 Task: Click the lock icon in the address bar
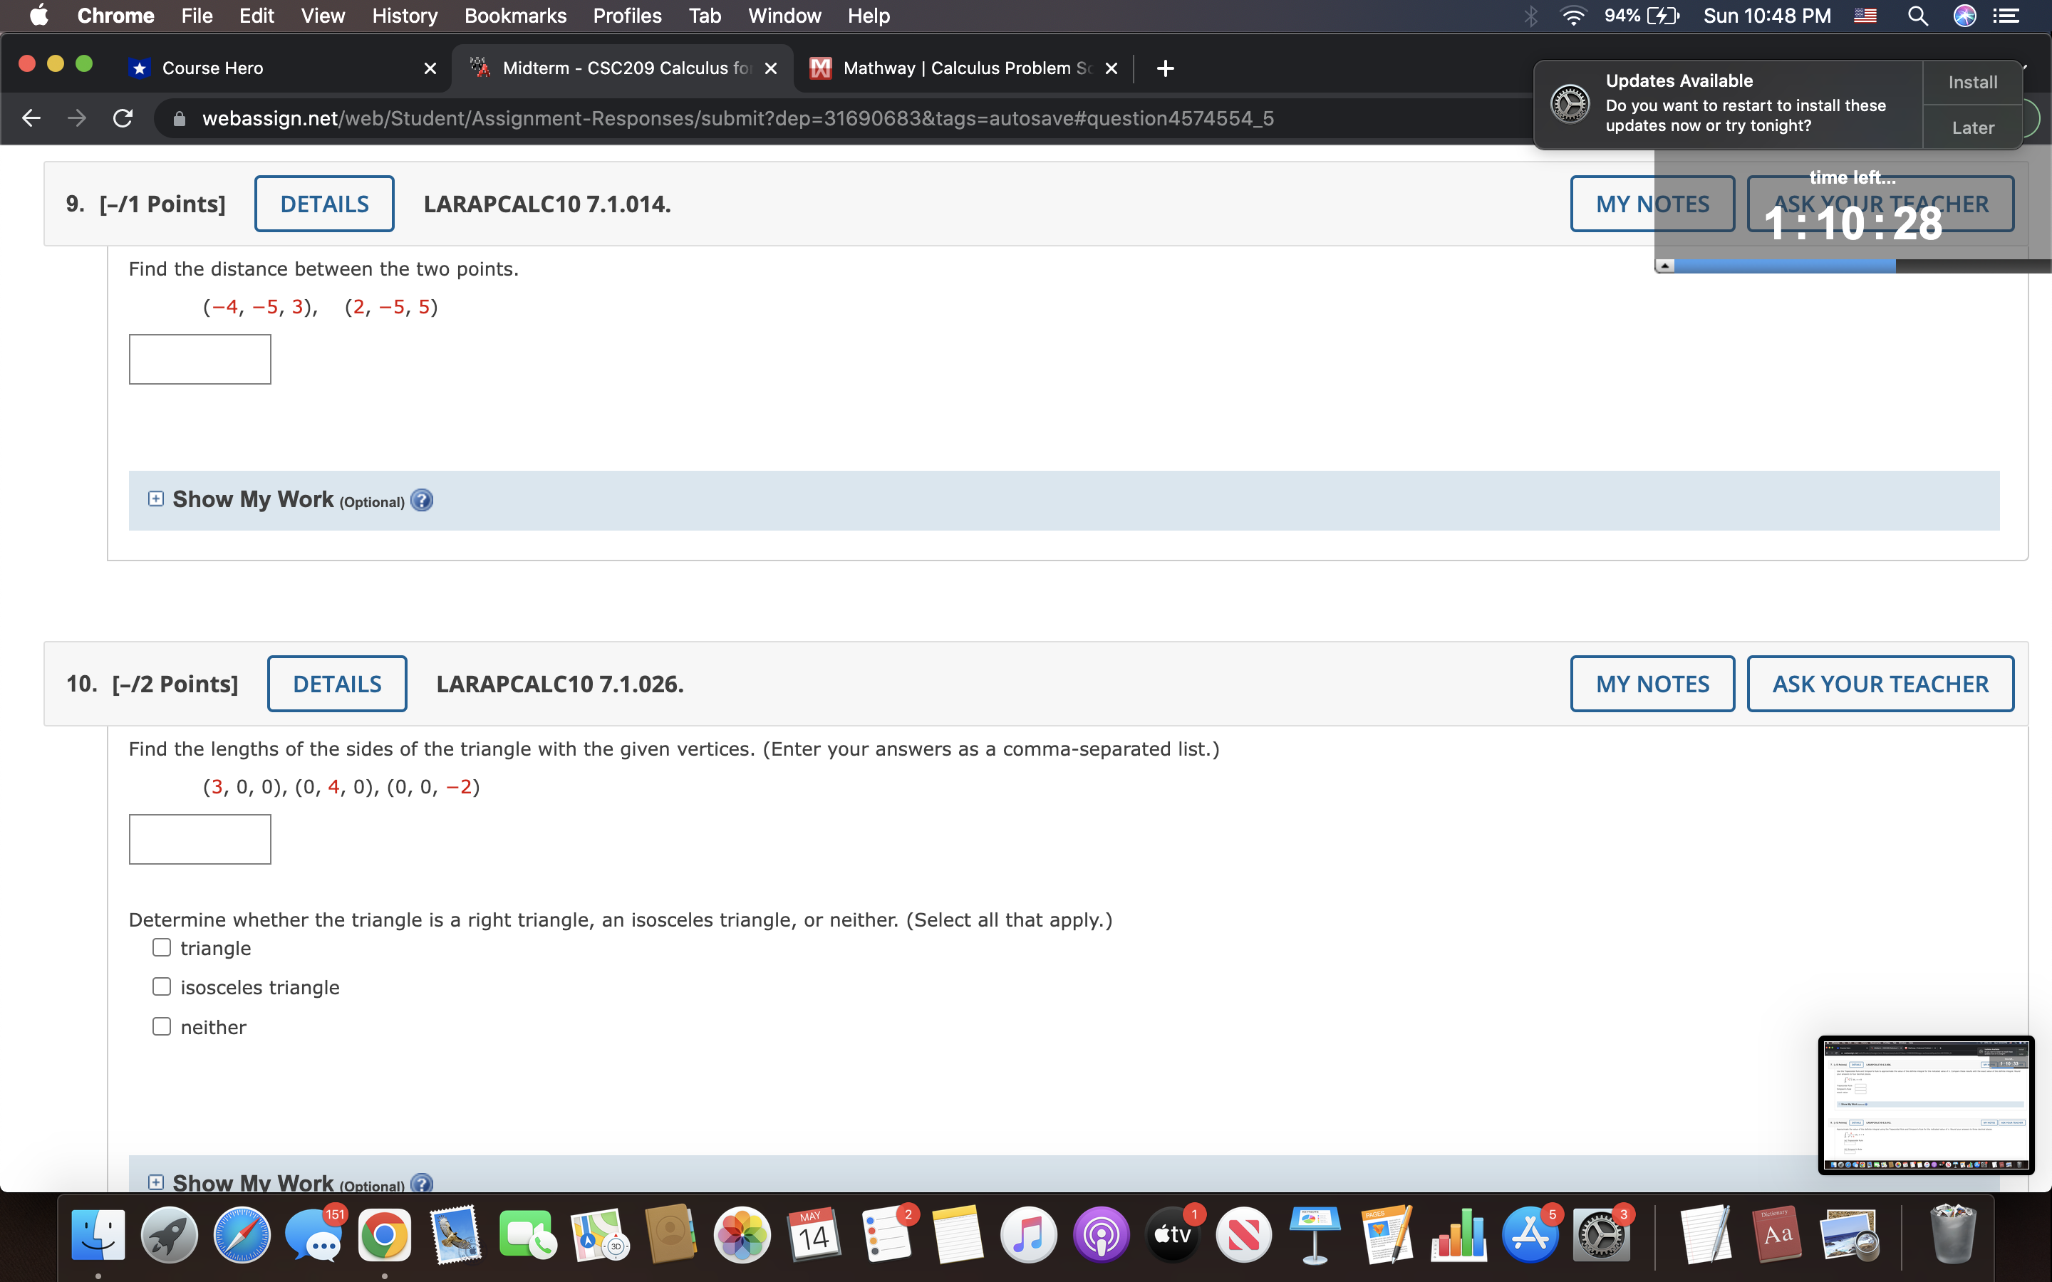(179, 118)
